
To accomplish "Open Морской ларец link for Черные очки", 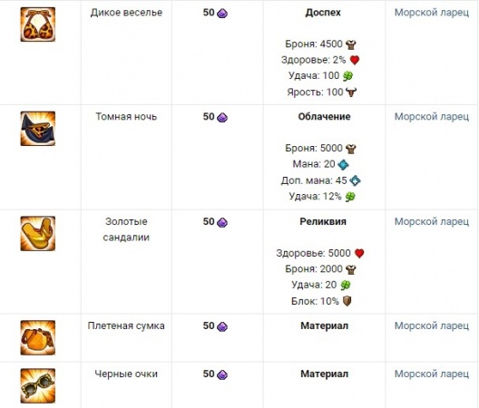I will point(432,374).
